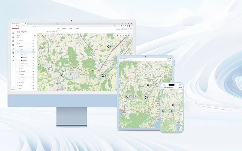Select the Polen tree row
The image size is (242, 151).
pos(26,88)
